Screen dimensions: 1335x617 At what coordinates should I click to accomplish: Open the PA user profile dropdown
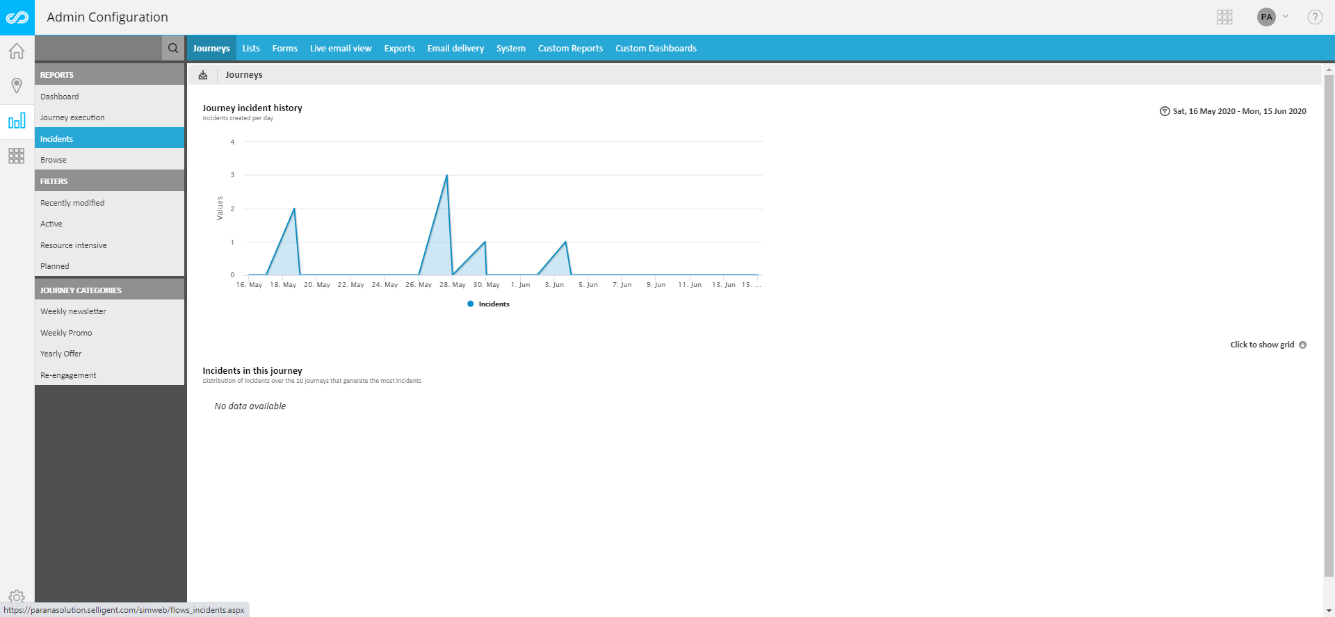[1272, 17]
